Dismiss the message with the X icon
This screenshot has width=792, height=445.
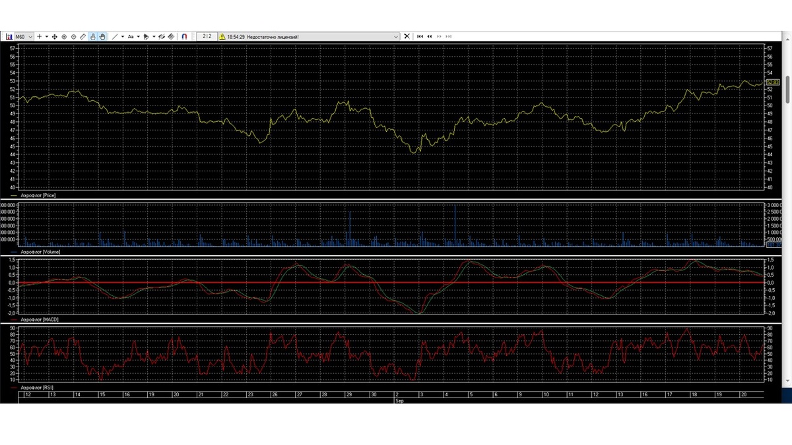pos(407,36)
